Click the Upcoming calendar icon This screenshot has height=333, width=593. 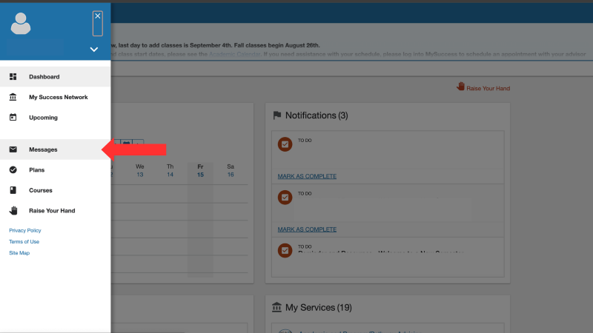tap(13, 117)
